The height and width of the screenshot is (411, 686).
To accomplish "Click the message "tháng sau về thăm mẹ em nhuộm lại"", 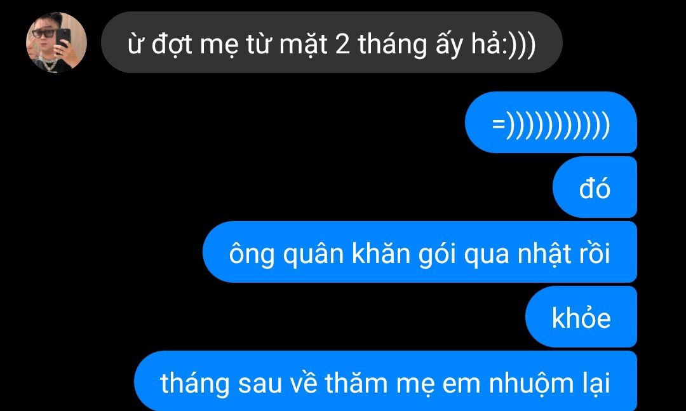I will [386, 381].
